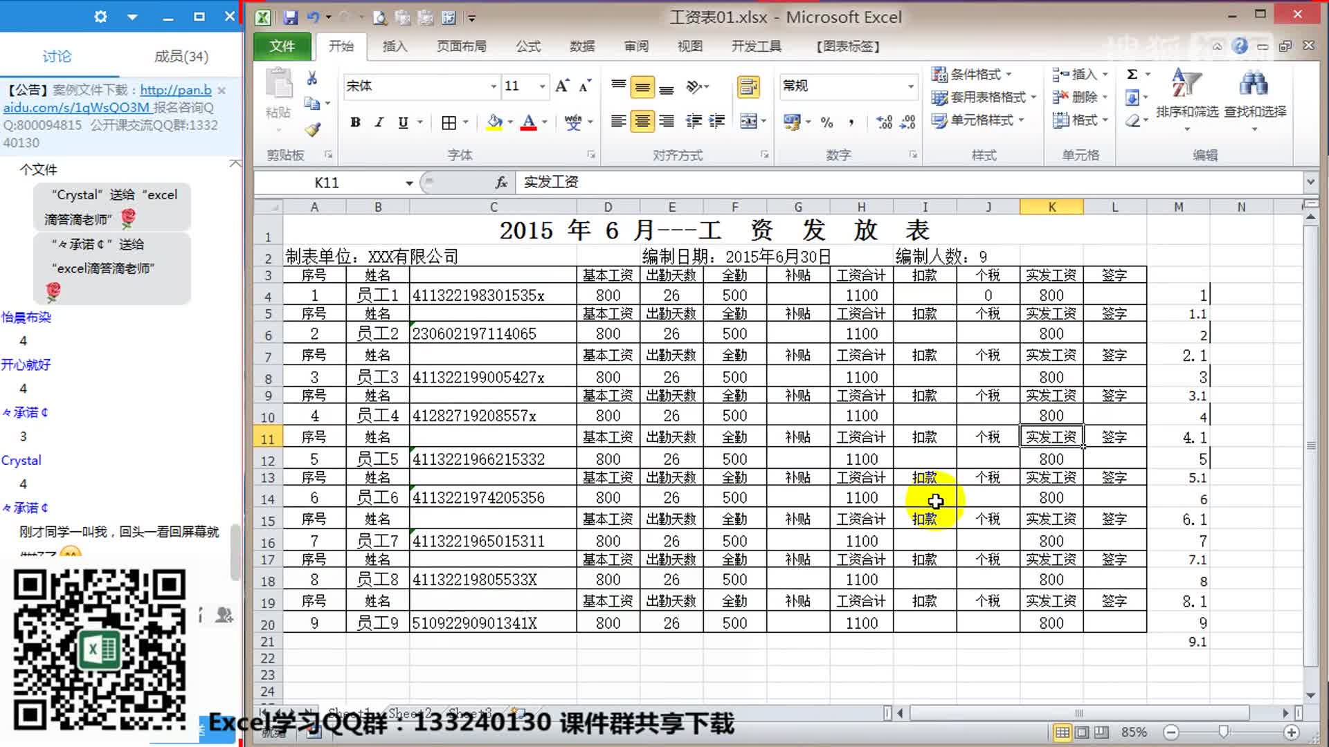Open the font name dropdown
This screenshot has width=1329, height=747.
pos(494,86)
